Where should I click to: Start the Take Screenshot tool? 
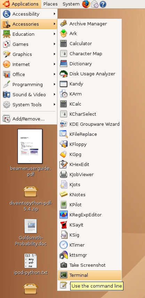coord(89,265)
